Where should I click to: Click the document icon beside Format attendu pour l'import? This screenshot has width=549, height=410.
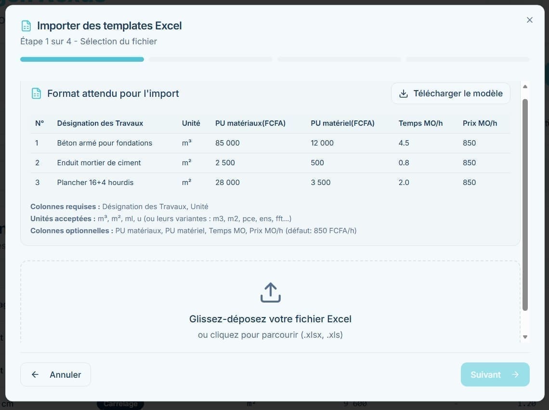(37, 93)
